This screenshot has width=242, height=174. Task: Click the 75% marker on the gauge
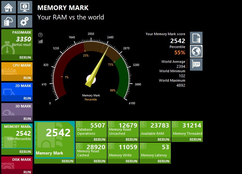tap(111, 65)
